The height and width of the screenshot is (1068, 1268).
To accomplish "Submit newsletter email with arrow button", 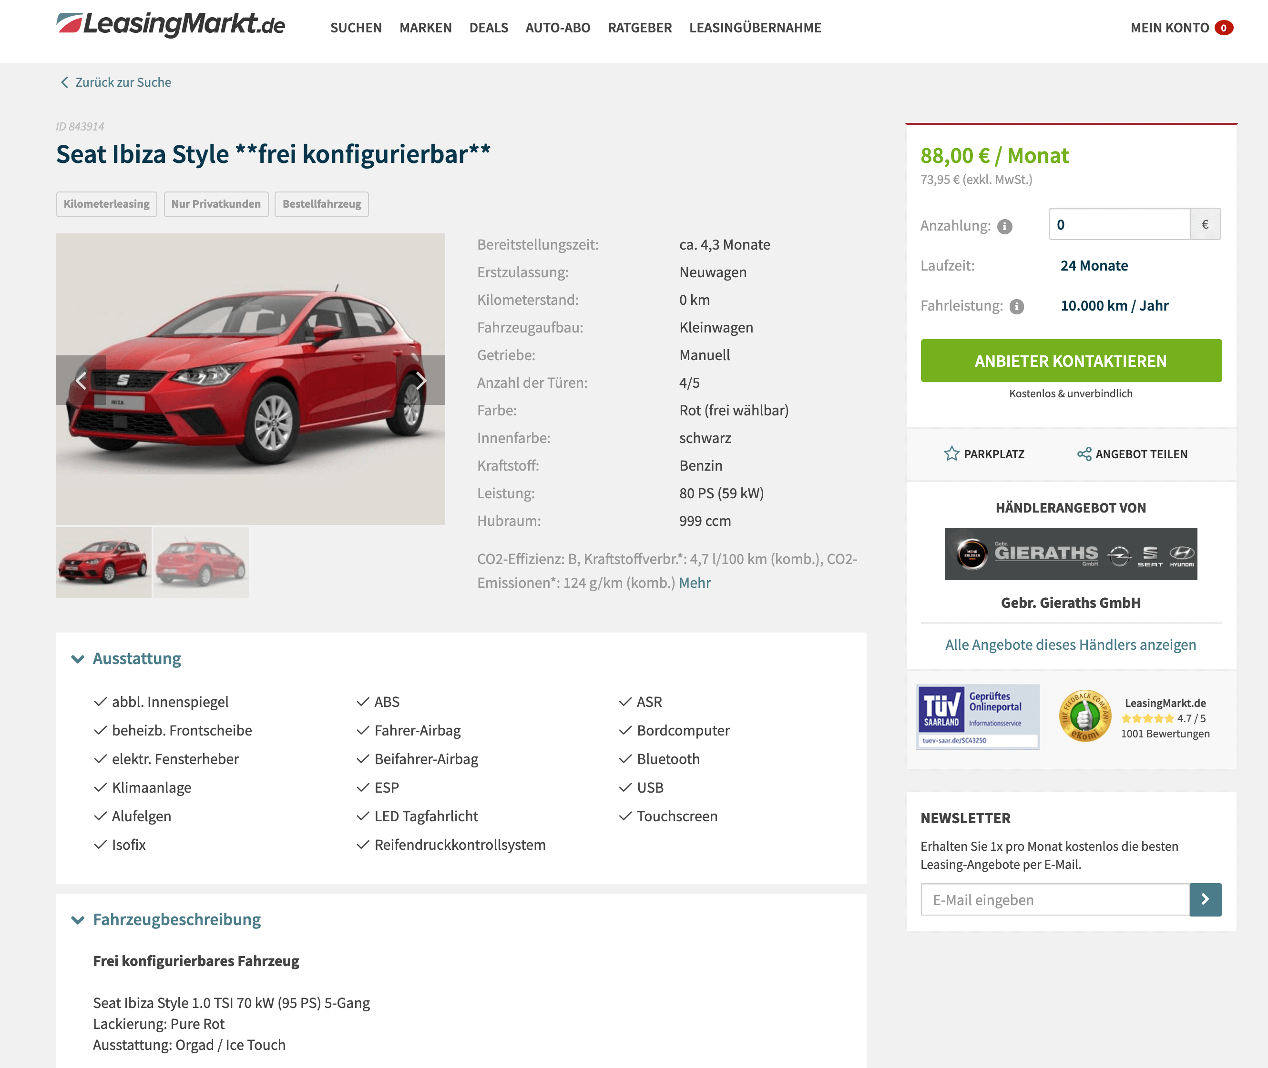I will click(x=1206, y=899).
